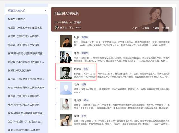Open 综艺《电影新青年》主要参演嘉宾 sidebar entry
The width and height of the screenshot is (179, 133).
(x=26, y=88)
